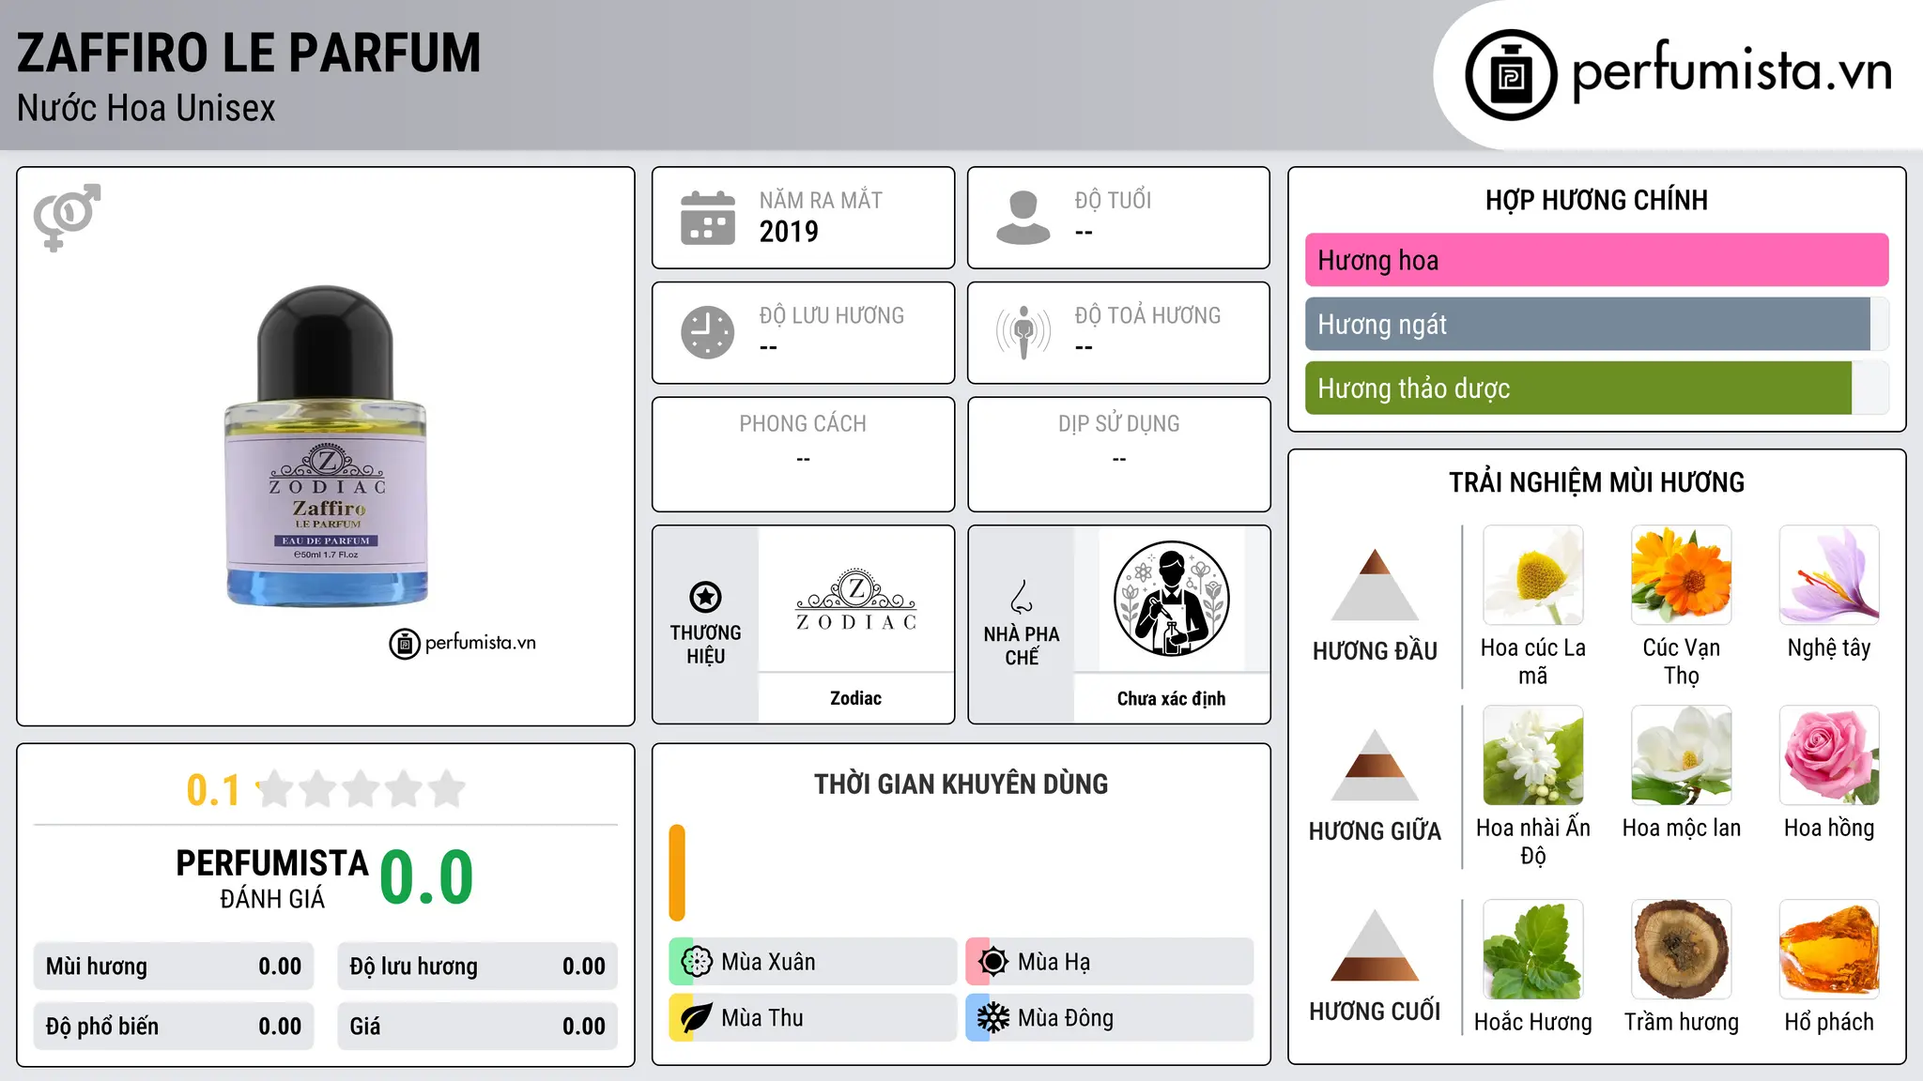
Task: Select the Cúc Vạn Thọ marigold image
Action: 1682,575
